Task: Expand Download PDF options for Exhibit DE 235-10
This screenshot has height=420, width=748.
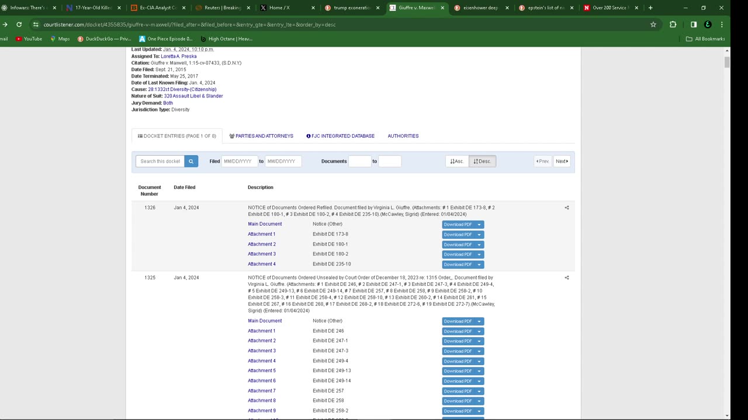Action: (x=479, y=264)
